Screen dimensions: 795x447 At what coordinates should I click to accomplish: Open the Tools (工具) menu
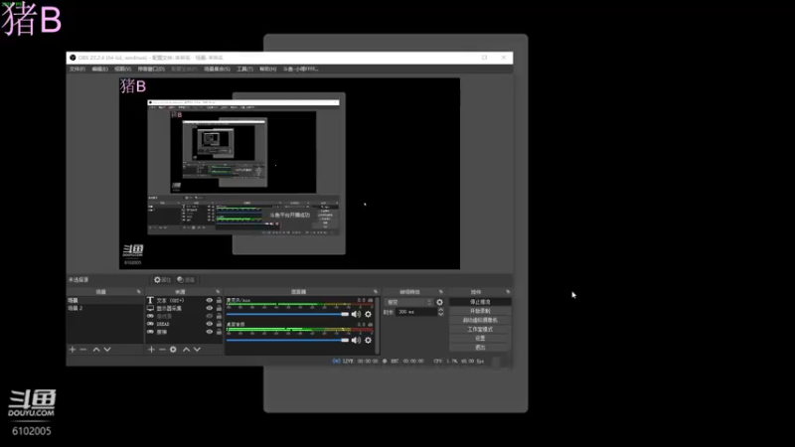click(244, 69)
